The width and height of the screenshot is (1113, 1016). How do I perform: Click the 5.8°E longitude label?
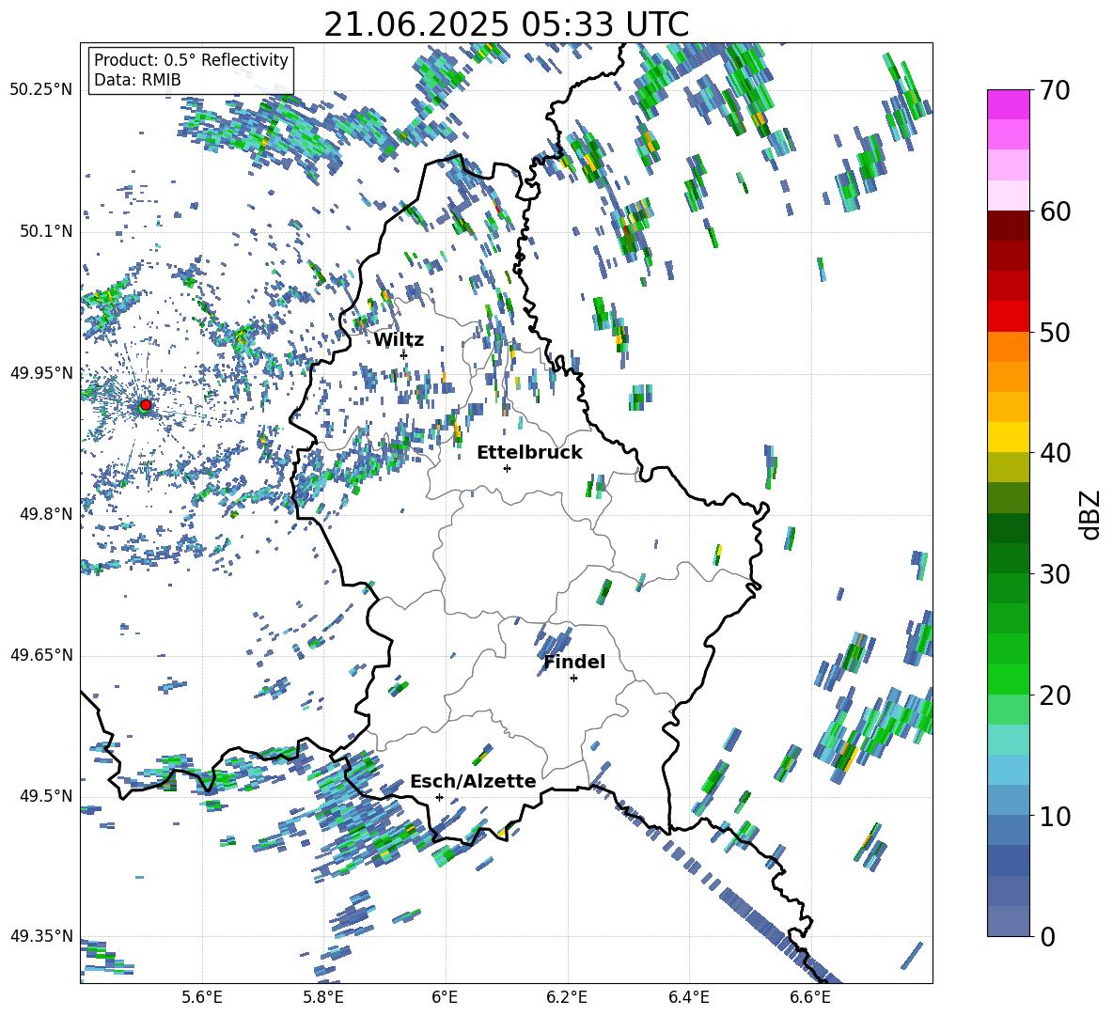tap(323, 997)
